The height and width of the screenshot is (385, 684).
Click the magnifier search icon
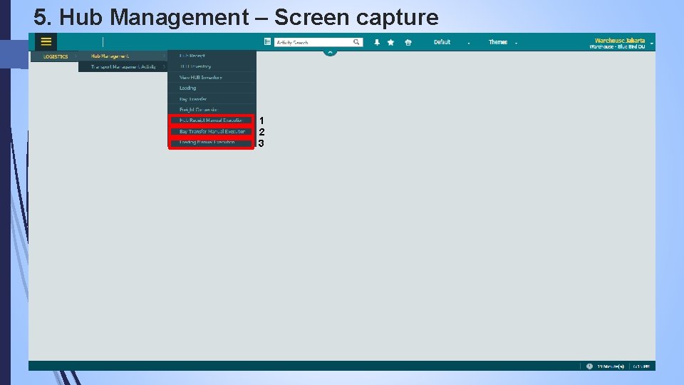click(x=356, y=42)
